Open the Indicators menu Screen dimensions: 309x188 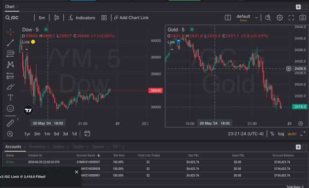(x=82, y=18)
